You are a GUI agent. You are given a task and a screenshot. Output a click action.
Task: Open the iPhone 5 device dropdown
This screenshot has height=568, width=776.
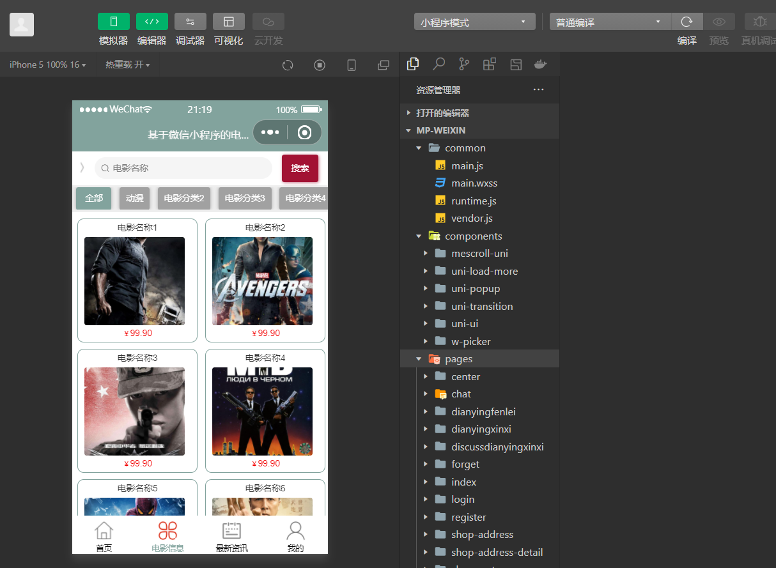48,65
